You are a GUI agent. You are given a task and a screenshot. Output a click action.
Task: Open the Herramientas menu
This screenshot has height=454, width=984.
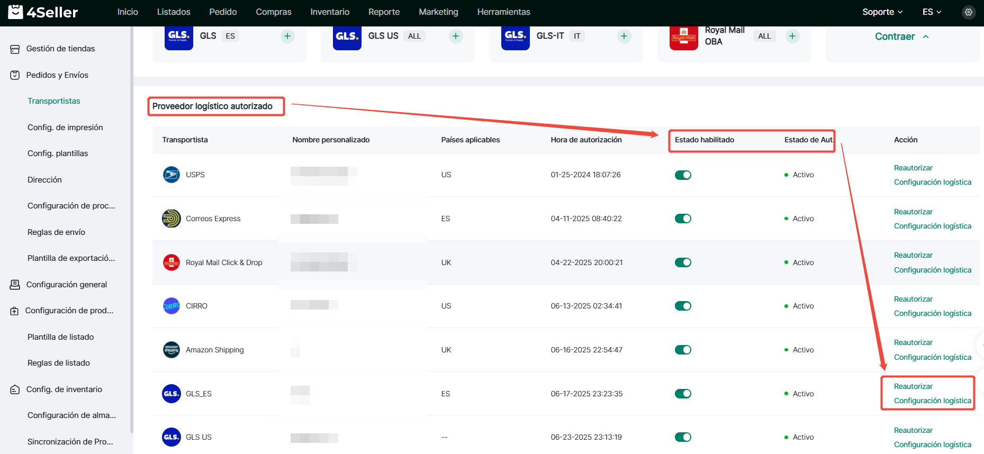pyautogui.click(x=503, y=12)
